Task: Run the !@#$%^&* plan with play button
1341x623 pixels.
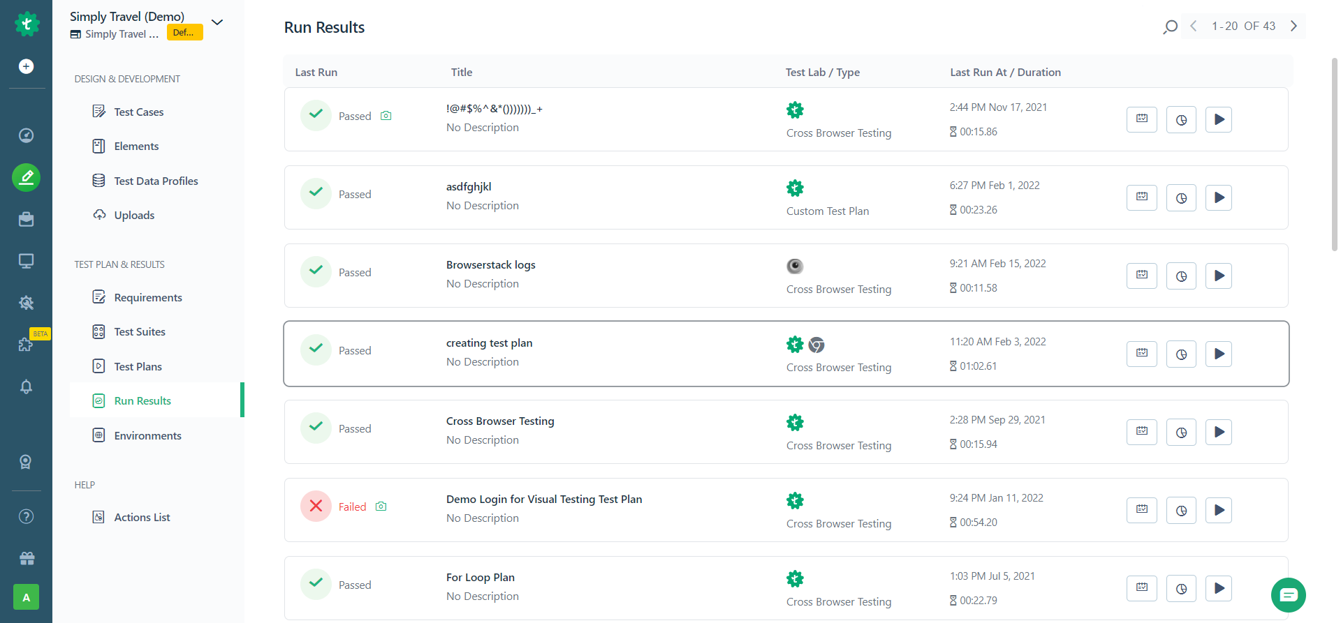Action: (1219, 119)
